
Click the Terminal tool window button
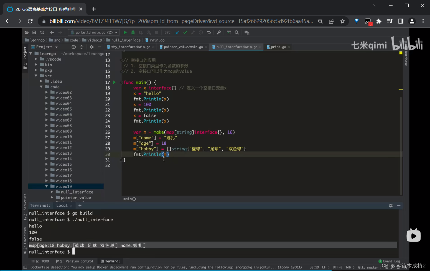[x=110, y=261]
